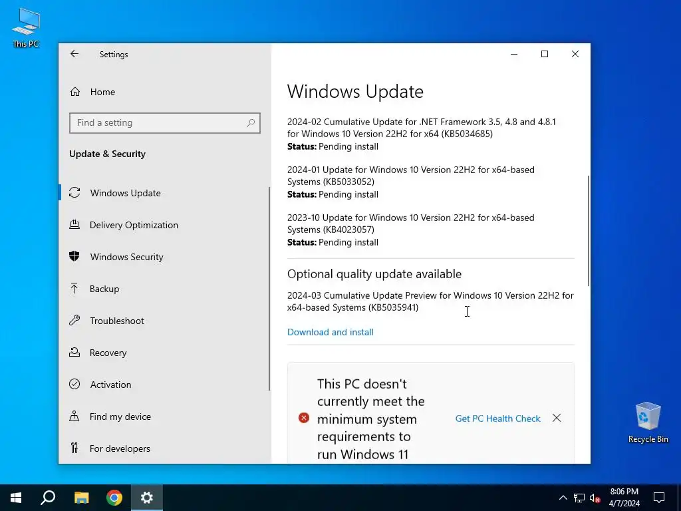
Task: Click the Settings gear on the taskbar
Action: click(x=147, y=498)
